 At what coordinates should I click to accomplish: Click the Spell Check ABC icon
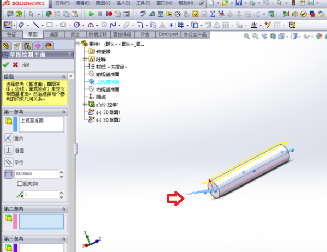[143, 14]
